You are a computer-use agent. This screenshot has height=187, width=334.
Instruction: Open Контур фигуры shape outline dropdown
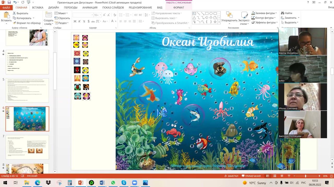pyautogui.click(x=264, y=18)
